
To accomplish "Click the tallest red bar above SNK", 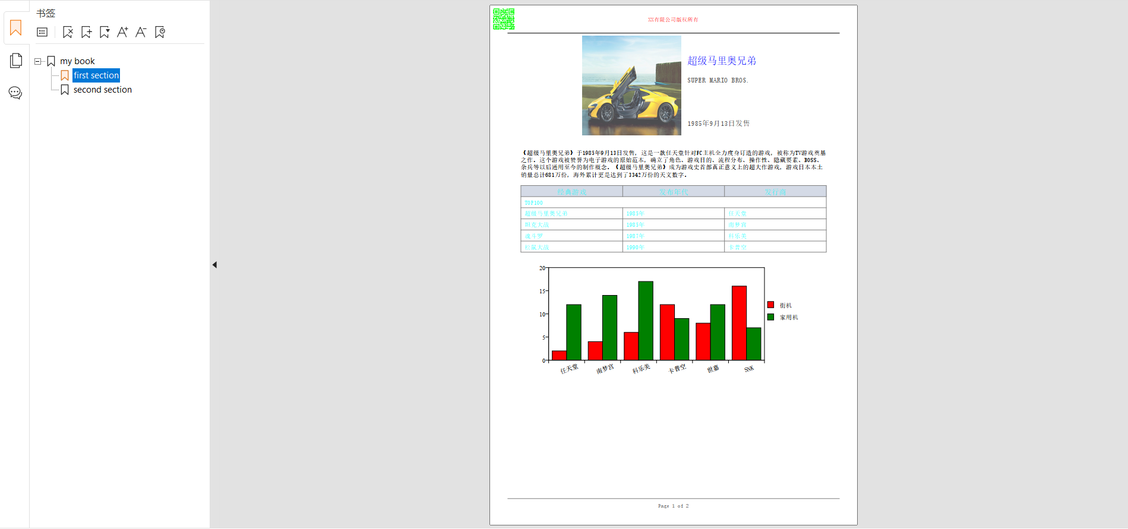I will (739, 323).
